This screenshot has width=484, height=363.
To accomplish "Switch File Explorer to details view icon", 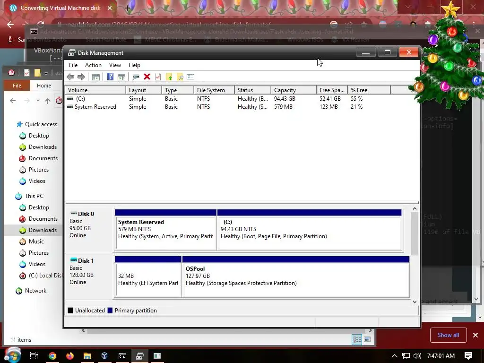I will click(x=357, y=339).
